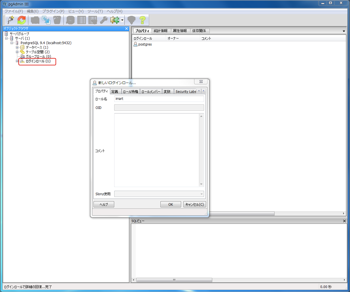The height and width of the screenshot is (292, 350).
Task: Expand the データベース (1) node
Action: click(x=17, y=47)
